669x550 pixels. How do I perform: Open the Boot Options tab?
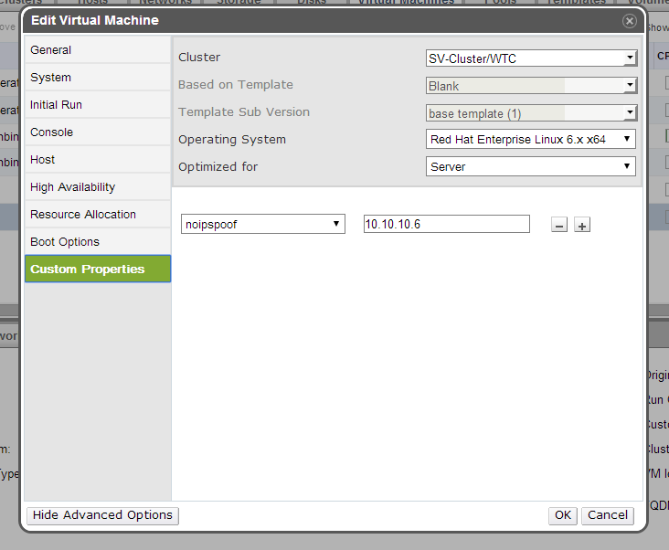pyautogui.click(x=98, y=242)
